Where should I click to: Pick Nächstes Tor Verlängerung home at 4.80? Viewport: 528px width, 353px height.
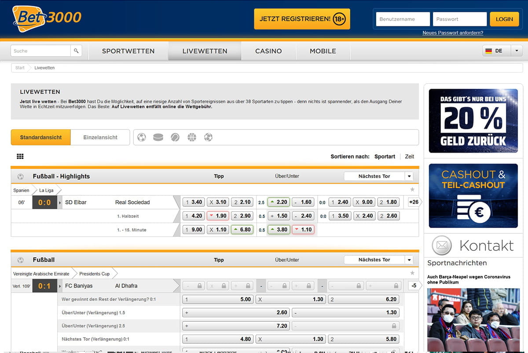218,339
